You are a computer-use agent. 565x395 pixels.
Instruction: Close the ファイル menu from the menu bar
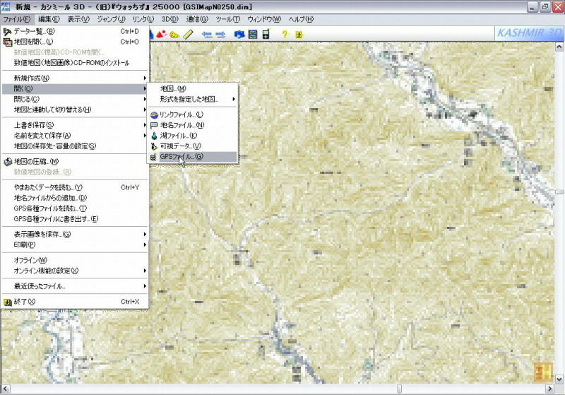(x=16, y=19)
